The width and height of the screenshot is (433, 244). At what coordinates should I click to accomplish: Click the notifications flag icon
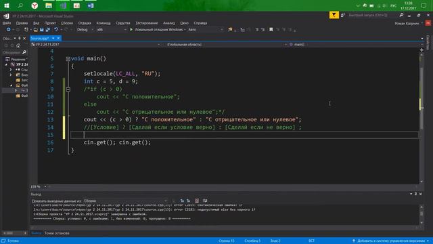coord(334,15)
